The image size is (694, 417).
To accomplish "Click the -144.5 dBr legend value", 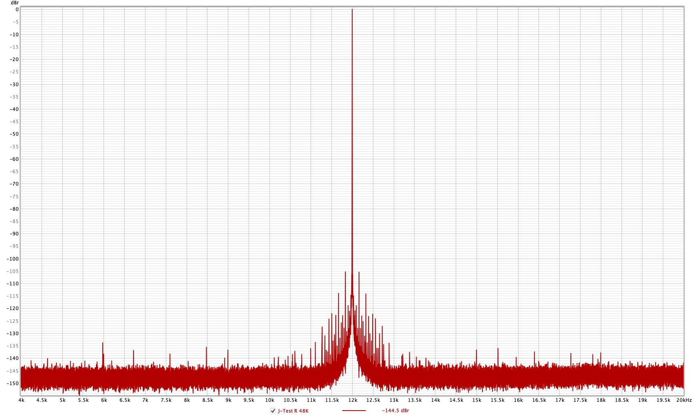I will click(x=395, y=411).
